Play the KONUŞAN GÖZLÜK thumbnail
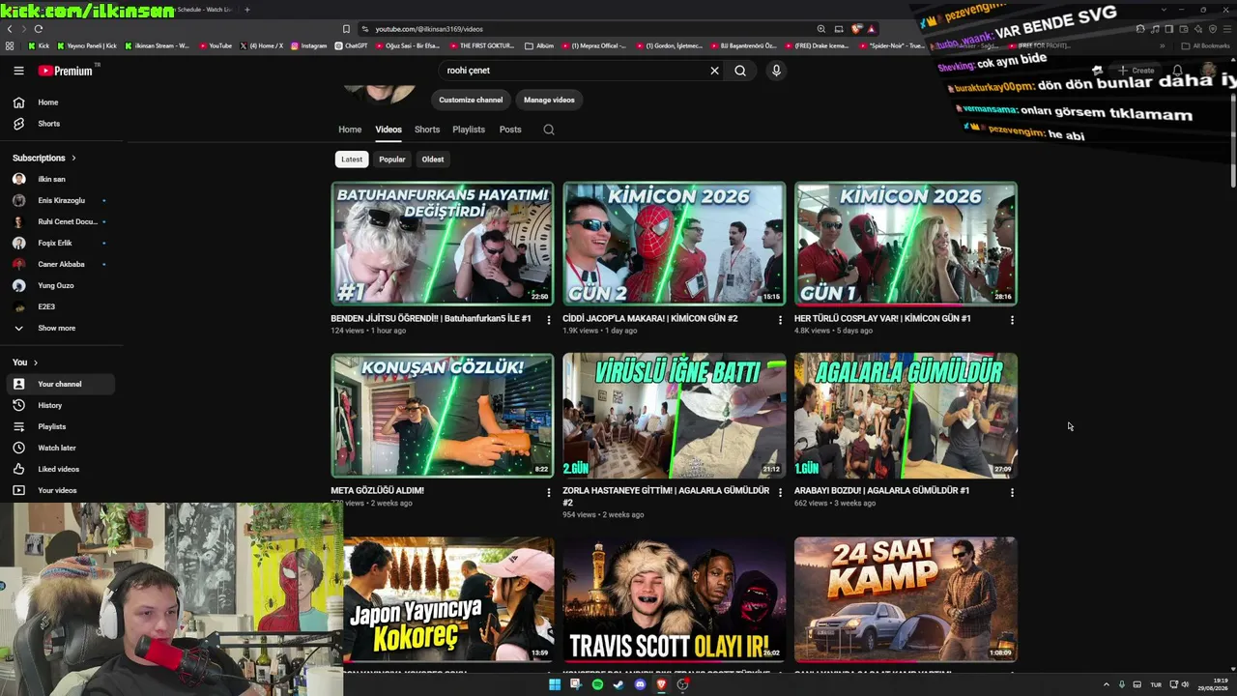The image size is (1237, 696). 443,416
